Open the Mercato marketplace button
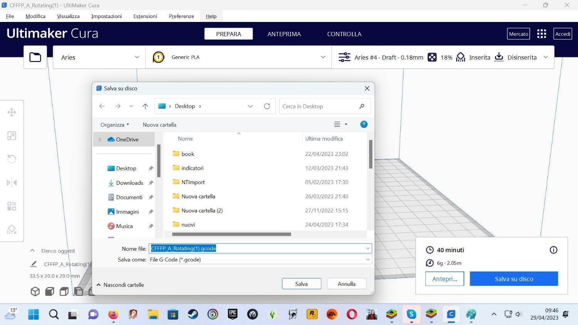Viewport: 578px width, 325px height. click(518, 34)
